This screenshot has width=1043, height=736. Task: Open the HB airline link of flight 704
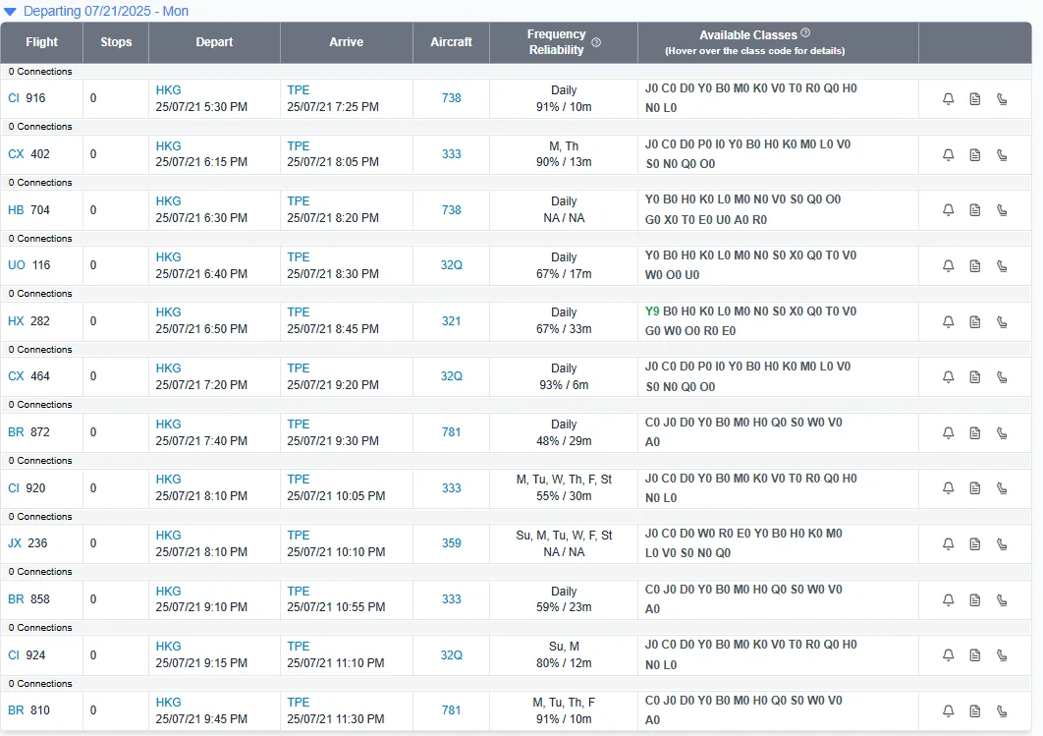tap(16, 209)
